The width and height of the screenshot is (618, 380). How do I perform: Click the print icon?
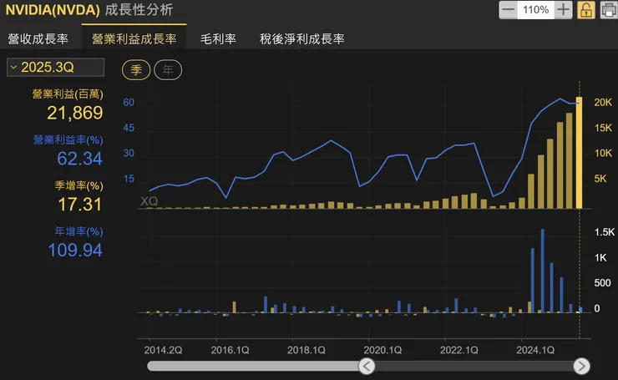point(609,10)
